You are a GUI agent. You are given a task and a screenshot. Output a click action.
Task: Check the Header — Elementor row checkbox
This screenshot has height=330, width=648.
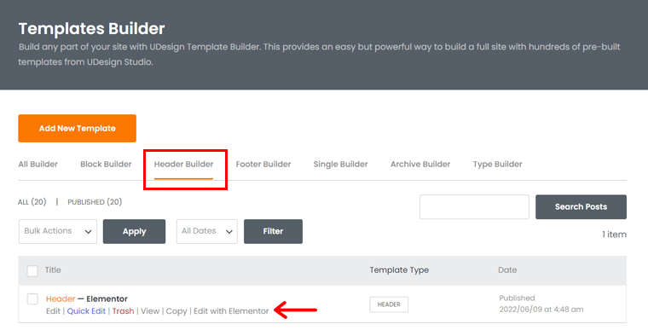pos(32,298)
